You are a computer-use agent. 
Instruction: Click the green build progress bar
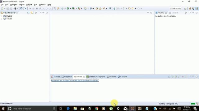point(193,104)
